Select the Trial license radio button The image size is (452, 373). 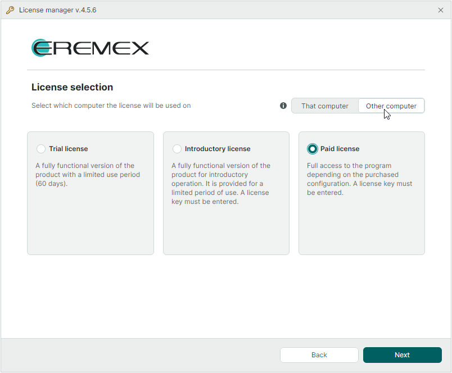[41, 149]
